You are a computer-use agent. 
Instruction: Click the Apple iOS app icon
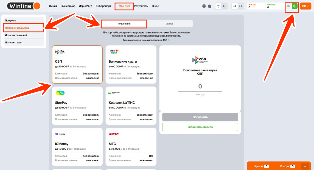pyautogui.click(x=209, y=6)
